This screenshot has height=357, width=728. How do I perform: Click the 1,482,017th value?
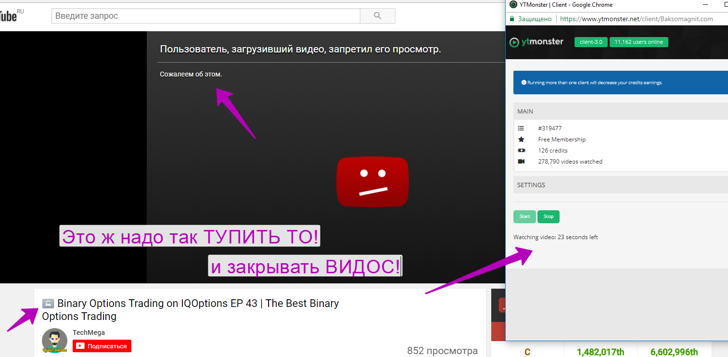(600, 352)
